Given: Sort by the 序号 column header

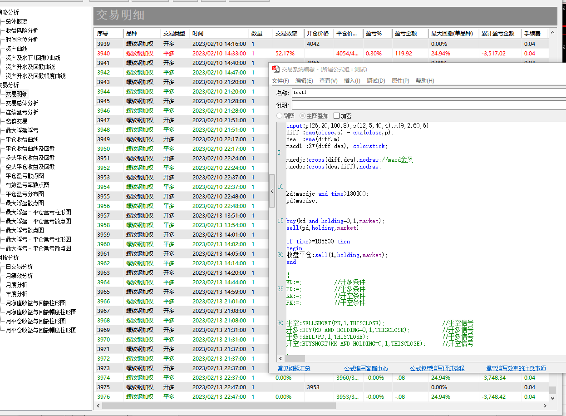Looking at the screenshot, I should coord(109,34).
